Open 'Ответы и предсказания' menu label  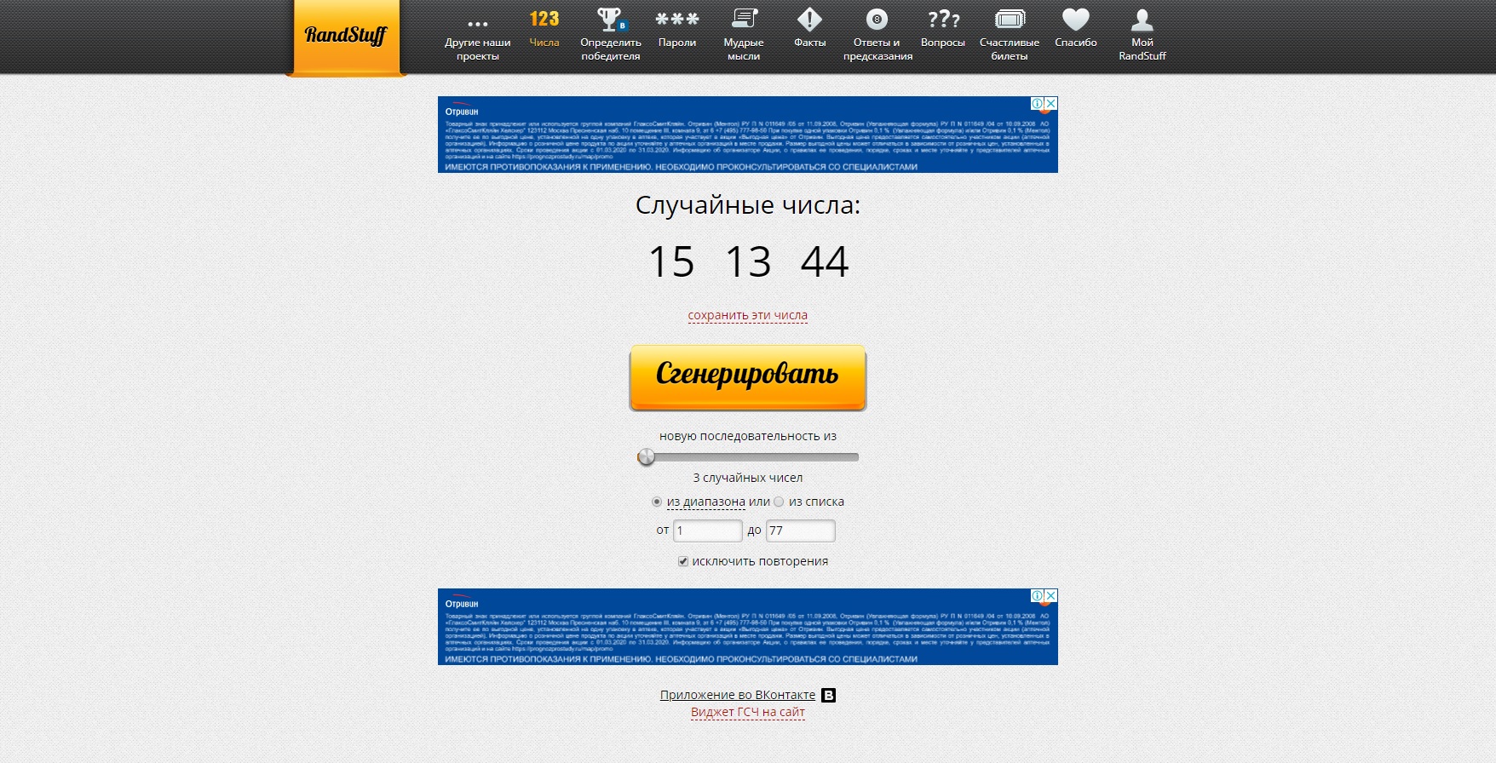[x=877, y=49]
